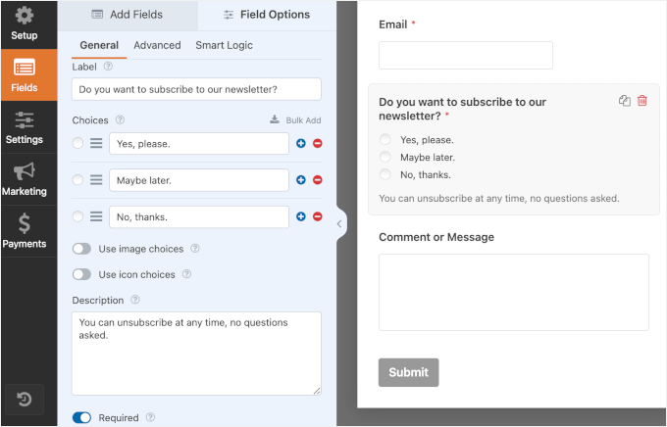Remove the 'No, thanks.' choice
The height and width of the screenshot is (427, 667).
318,216
